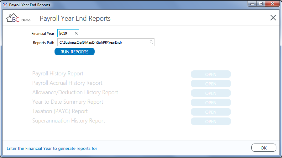The height and width of the screenshot is (158, 282).
Task: Click the title bar application icon
Action: (x=5, y=5)
